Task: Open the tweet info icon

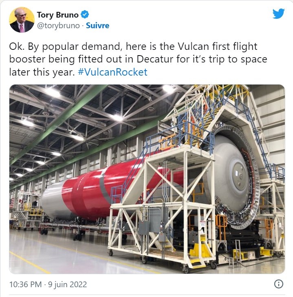Action: tap(279, 284)
